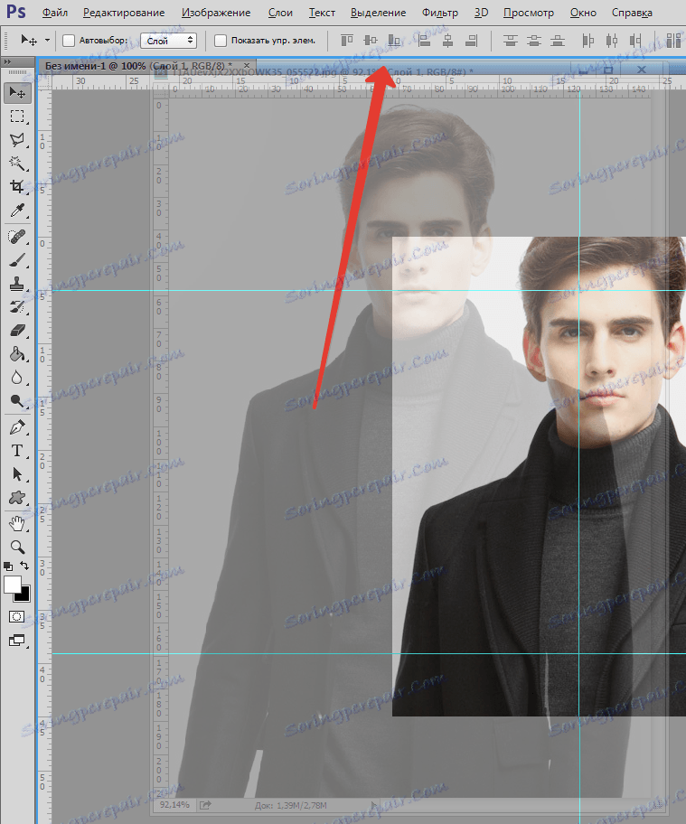Viewport: 686px width, 824px height.
Task: Toggle Quick Mask mode
Action: [17, 617]
